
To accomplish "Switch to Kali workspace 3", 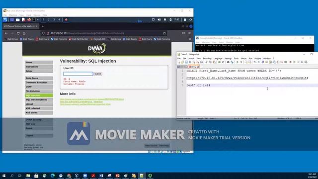I will pos(54,20).
